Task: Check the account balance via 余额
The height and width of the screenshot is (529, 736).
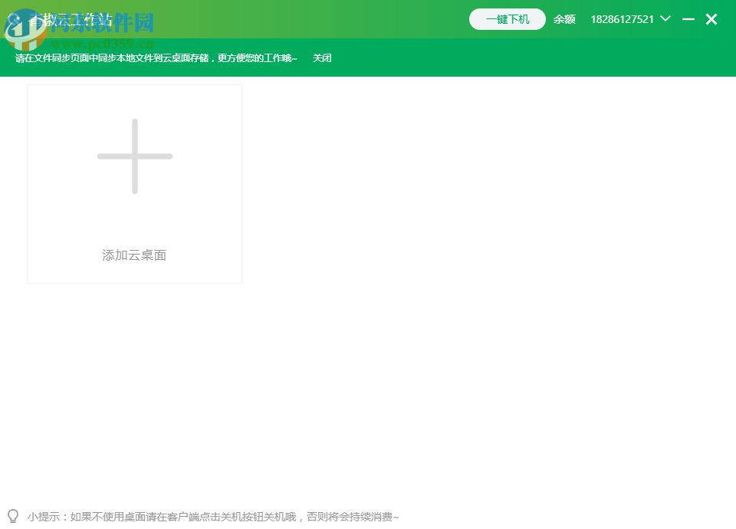Action: click(564, 19)
